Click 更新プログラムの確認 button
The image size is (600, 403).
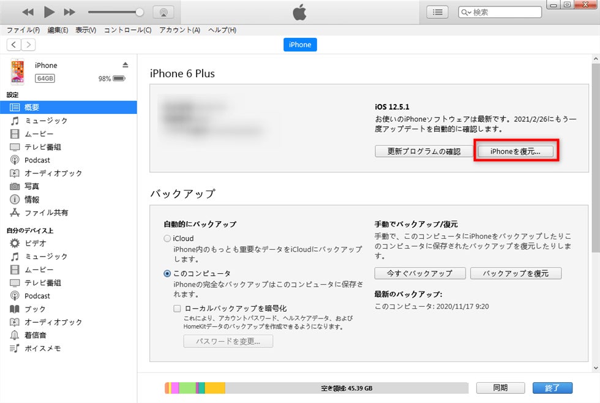click(x=424, y=151)
